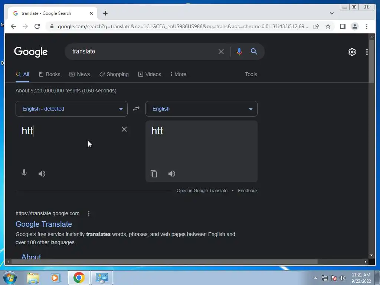Open options for translate.google.com result

tap(89, 213)
